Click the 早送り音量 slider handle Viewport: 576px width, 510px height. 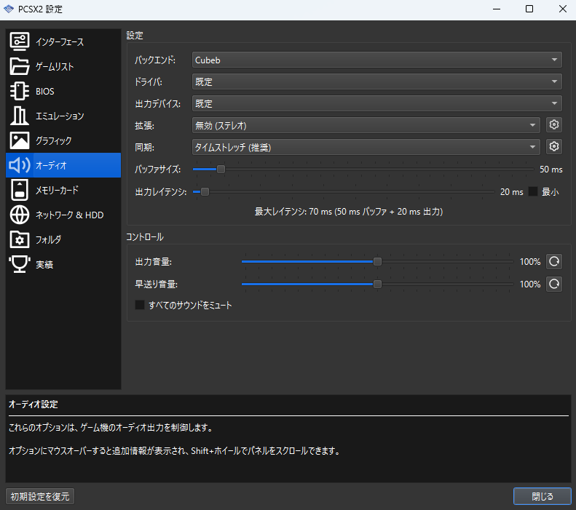377,284
